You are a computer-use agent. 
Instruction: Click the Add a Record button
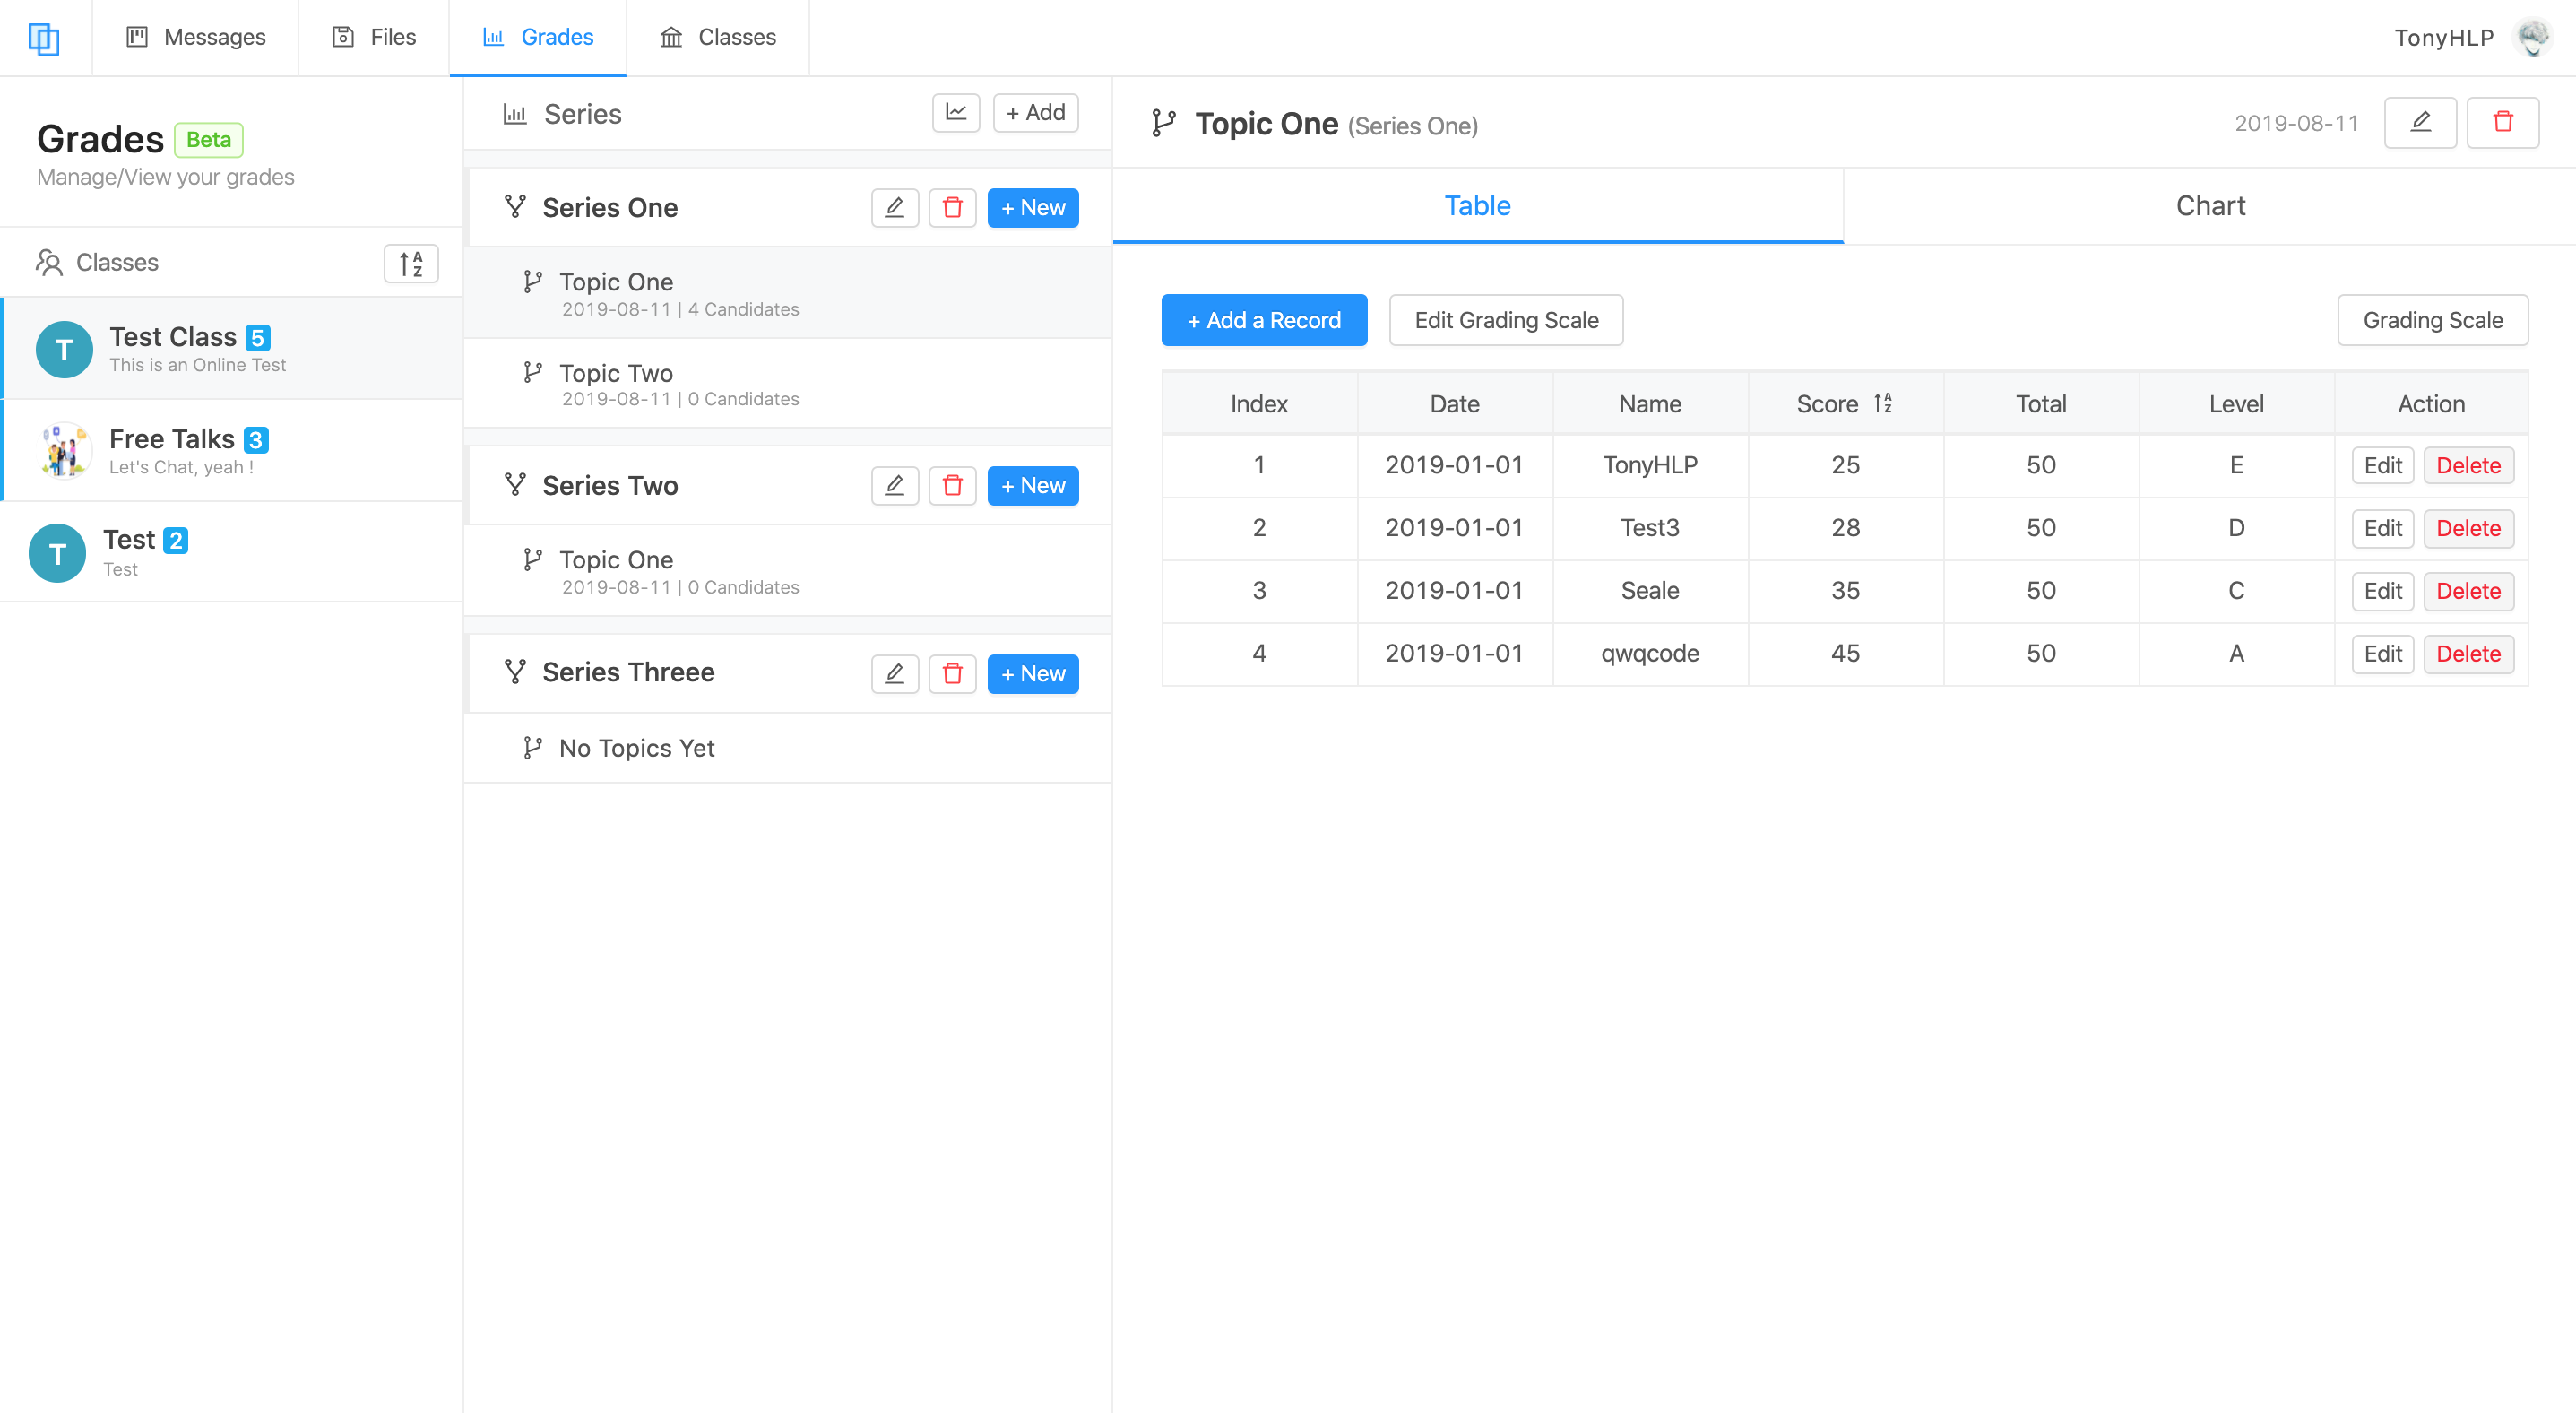[1263, 320]
